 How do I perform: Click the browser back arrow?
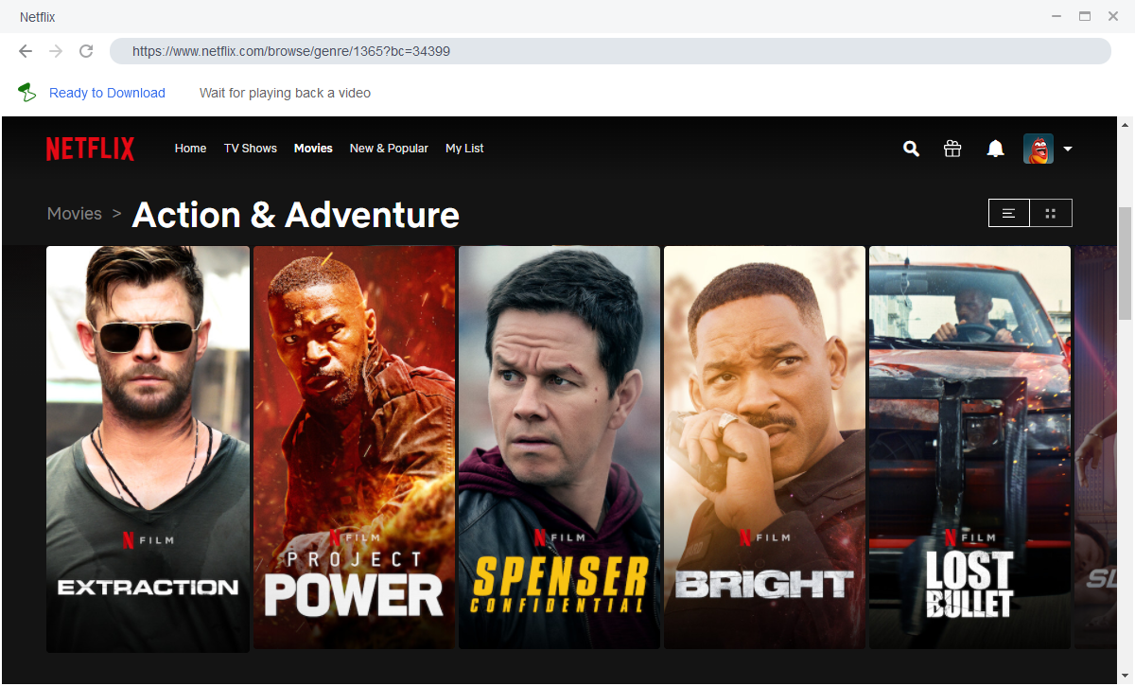26,51
